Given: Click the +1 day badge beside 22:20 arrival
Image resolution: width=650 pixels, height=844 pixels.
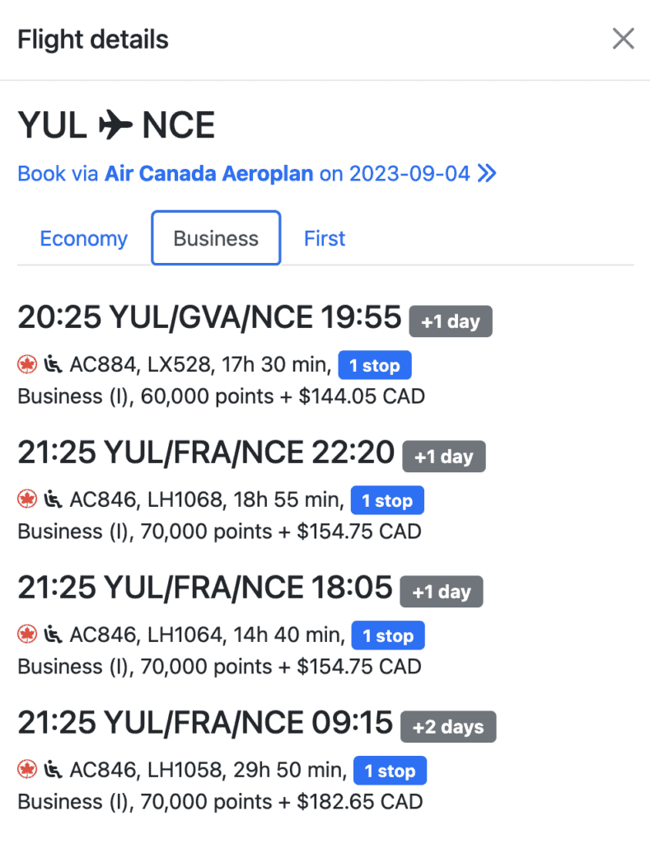Looking at the screenshot, I should (x=443, y=457).
